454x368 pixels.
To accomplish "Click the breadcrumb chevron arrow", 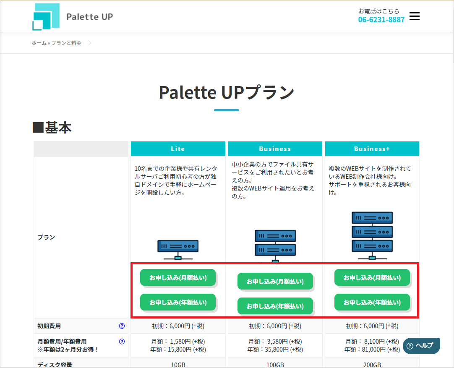I will [x=89, y=43].
